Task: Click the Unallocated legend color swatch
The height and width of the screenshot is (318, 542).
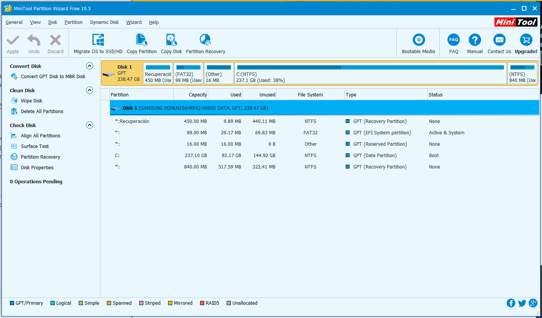Action: tap(229, 303)
